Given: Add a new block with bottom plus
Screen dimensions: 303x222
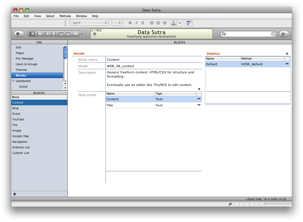Looking at the screenshot, I should pyautogui.click(x=15, y=194).
